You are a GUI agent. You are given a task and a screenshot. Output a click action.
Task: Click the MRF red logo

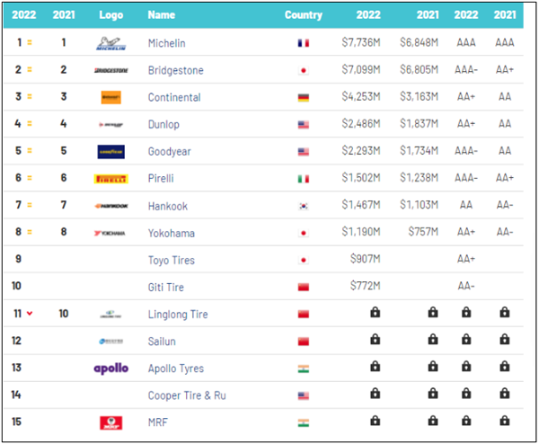pyautogui.click(x=110, y=422)
